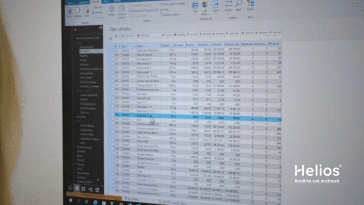Viewport: 364px width, 205px height.
Task: Tick the checkbox of the first table row
Action: pos(113,49)
